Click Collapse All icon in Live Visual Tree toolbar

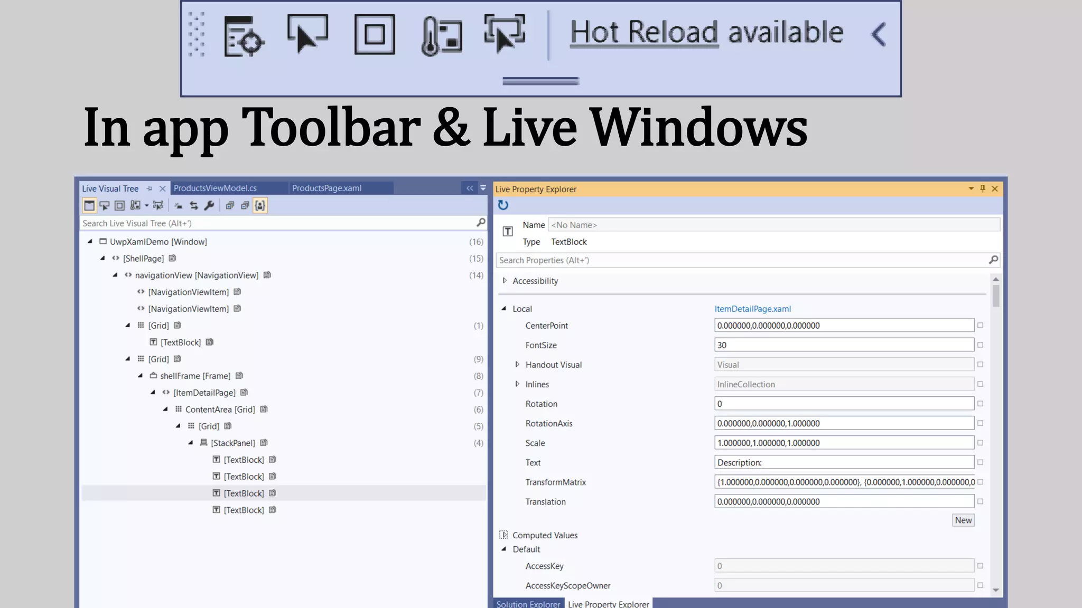[245, 205]
